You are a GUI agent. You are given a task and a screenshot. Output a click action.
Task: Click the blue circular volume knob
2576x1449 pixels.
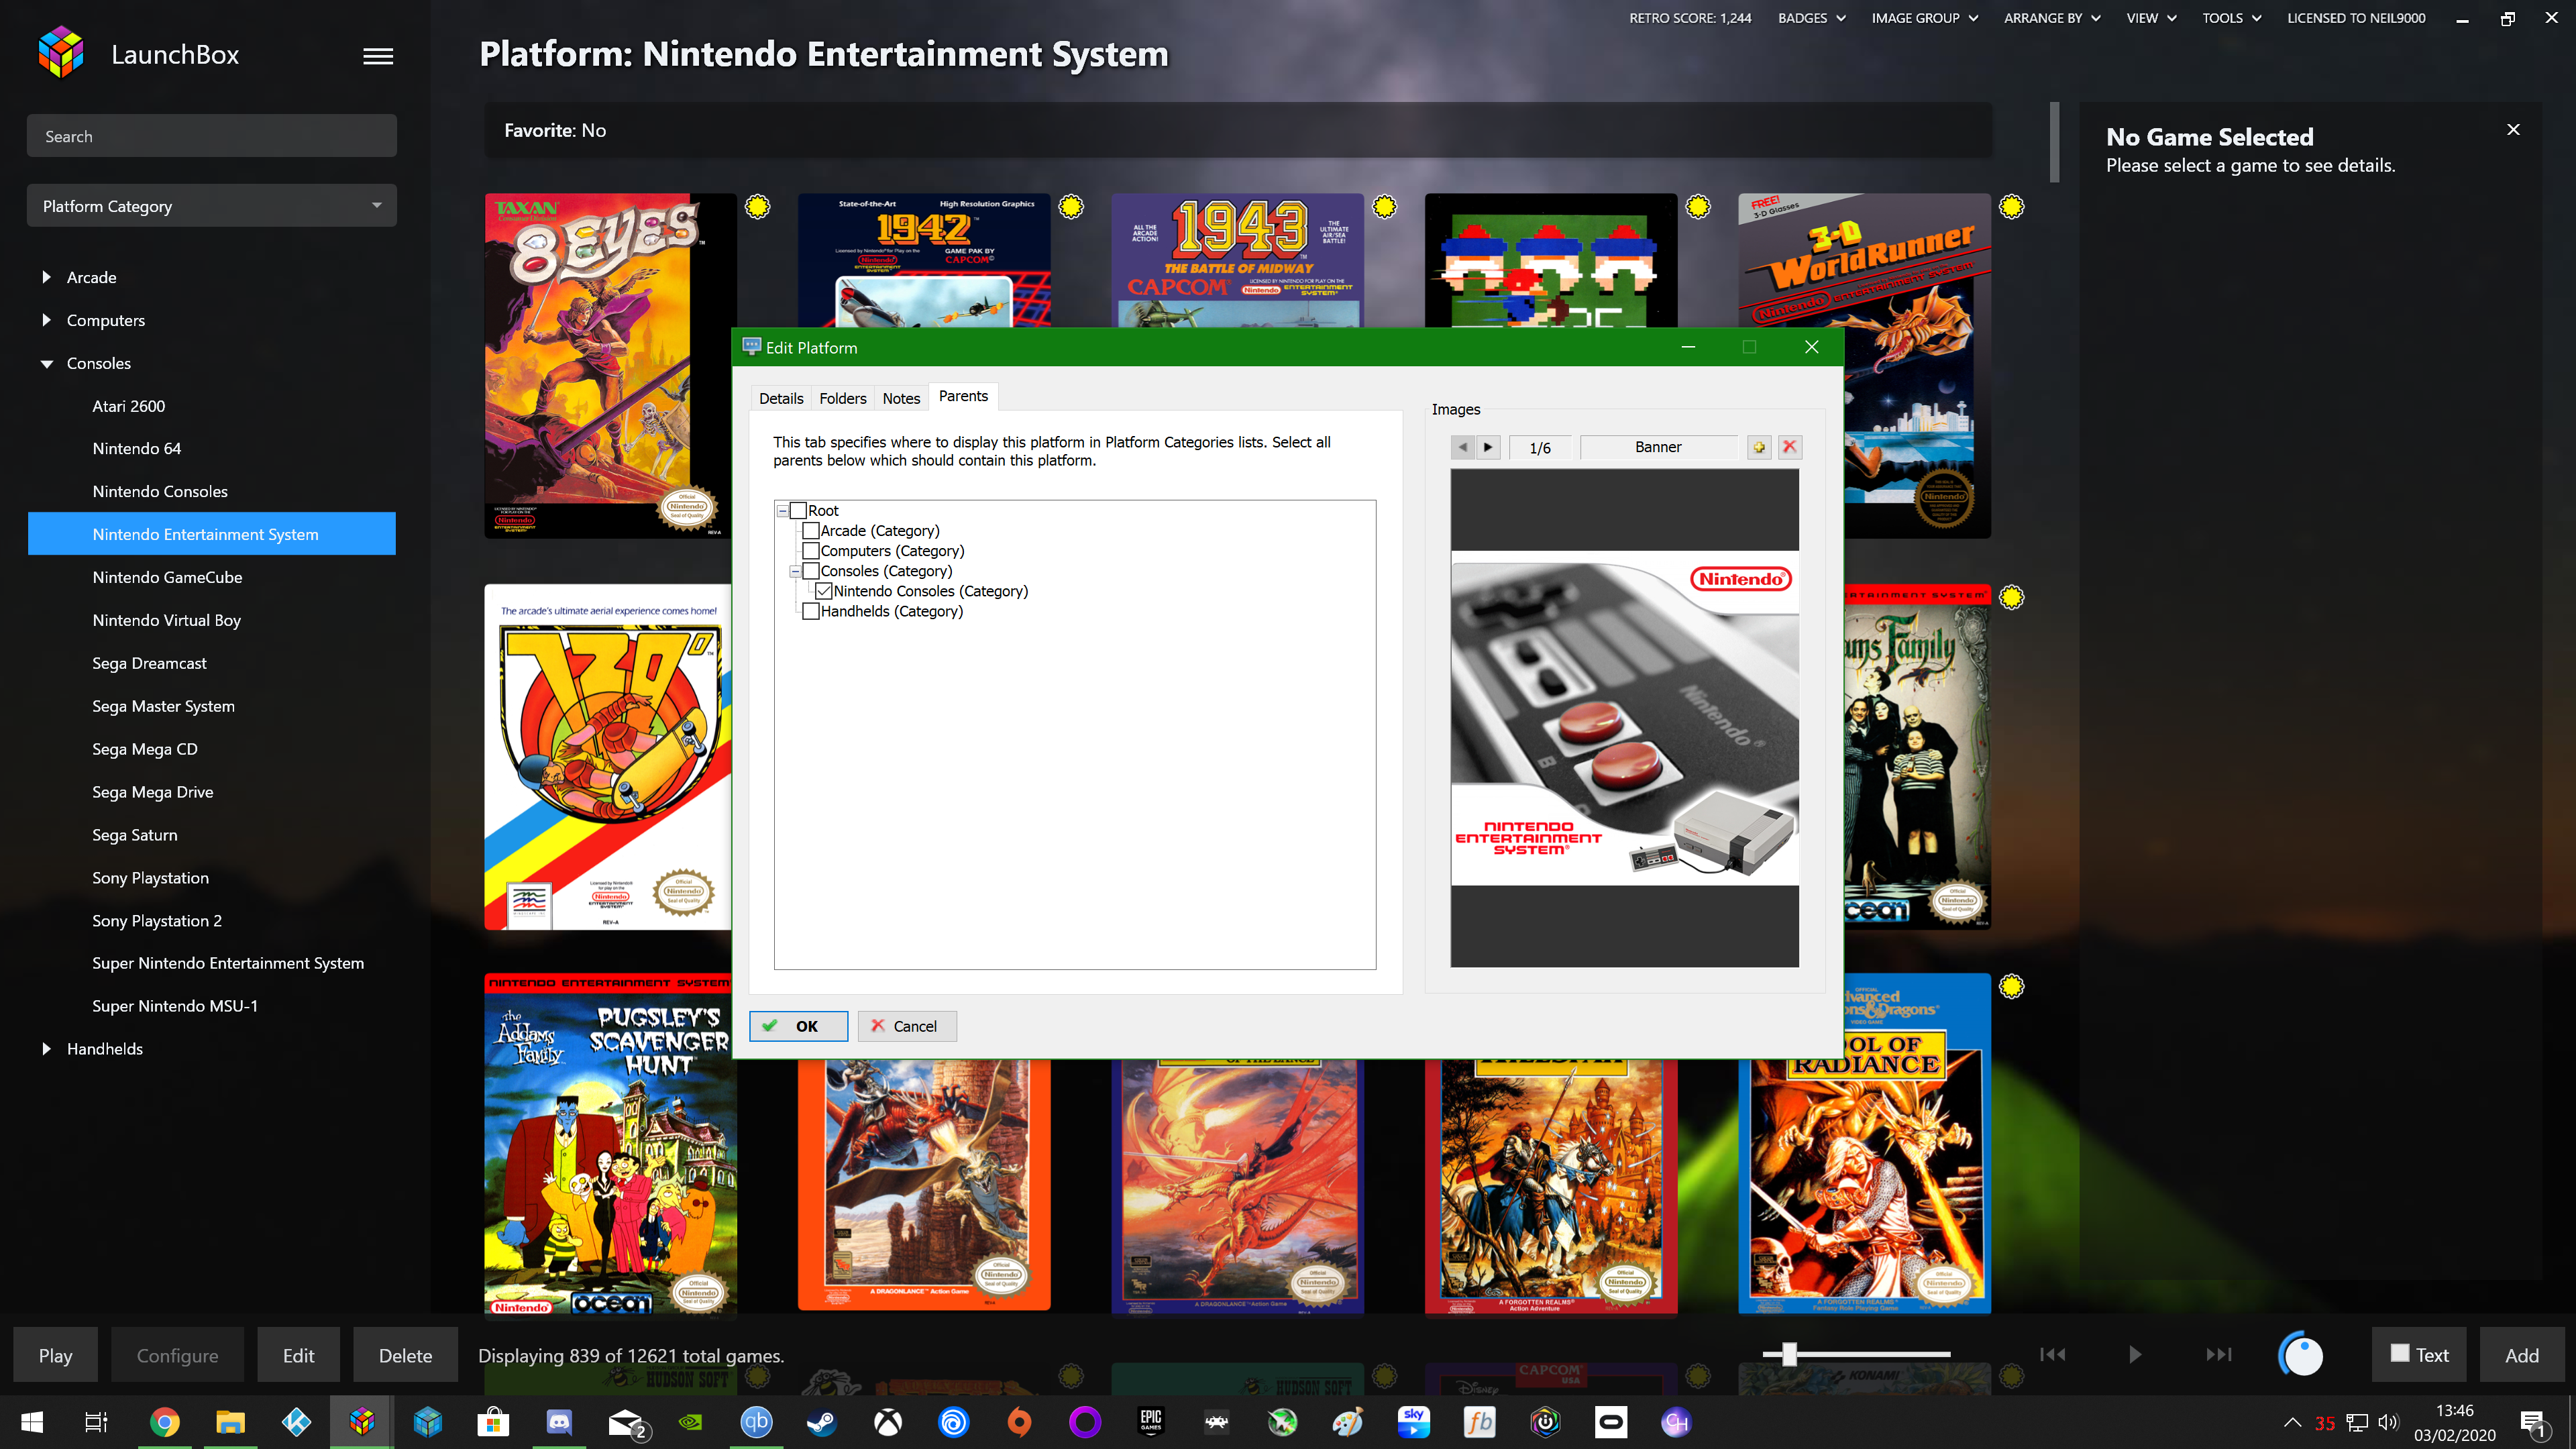2301,1355
